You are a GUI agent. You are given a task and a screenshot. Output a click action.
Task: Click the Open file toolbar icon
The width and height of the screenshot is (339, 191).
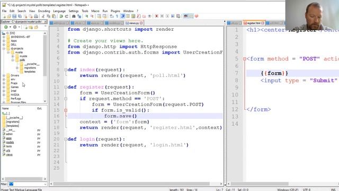coord(9,16)
